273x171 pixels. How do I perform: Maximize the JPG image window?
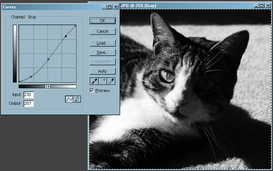pyautogui.click(x=262, y=6)
